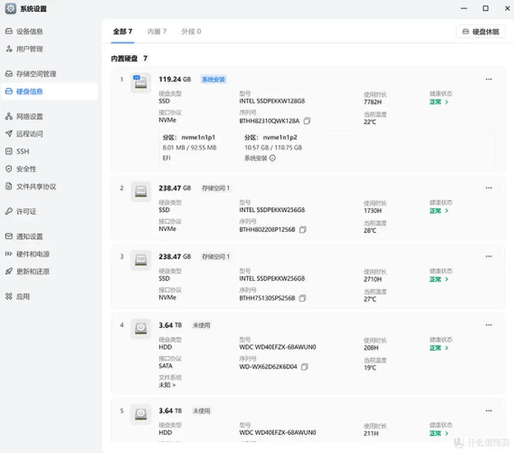The height and width of the screenshot is (453, 514).
Task: View health status 正常 of disk 4
Action: tap(439, 348)
